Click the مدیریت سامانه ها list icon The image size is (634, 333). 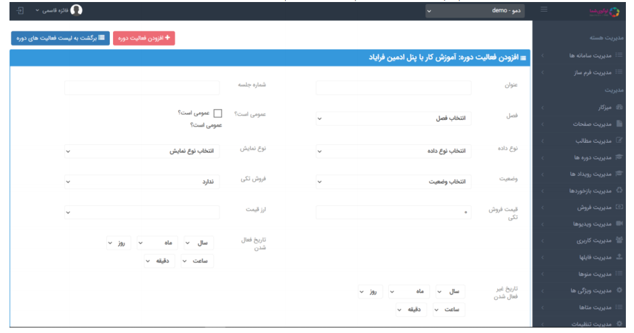click(618, 55)
